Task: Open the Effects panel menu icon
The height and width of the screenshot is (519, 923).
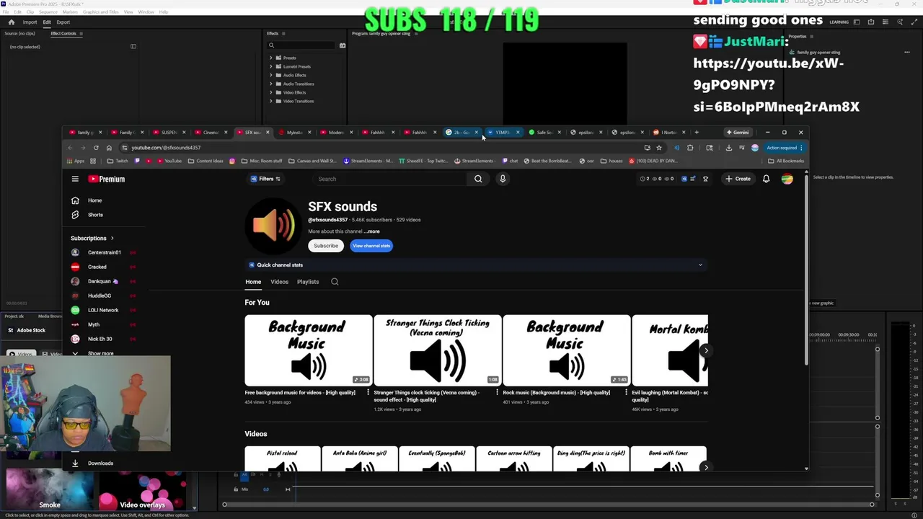Action: tap(284, 33)
